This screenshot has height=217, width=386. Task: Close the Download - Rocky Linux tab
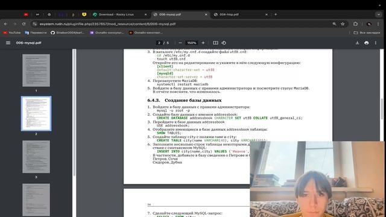(x=145, y=14)
